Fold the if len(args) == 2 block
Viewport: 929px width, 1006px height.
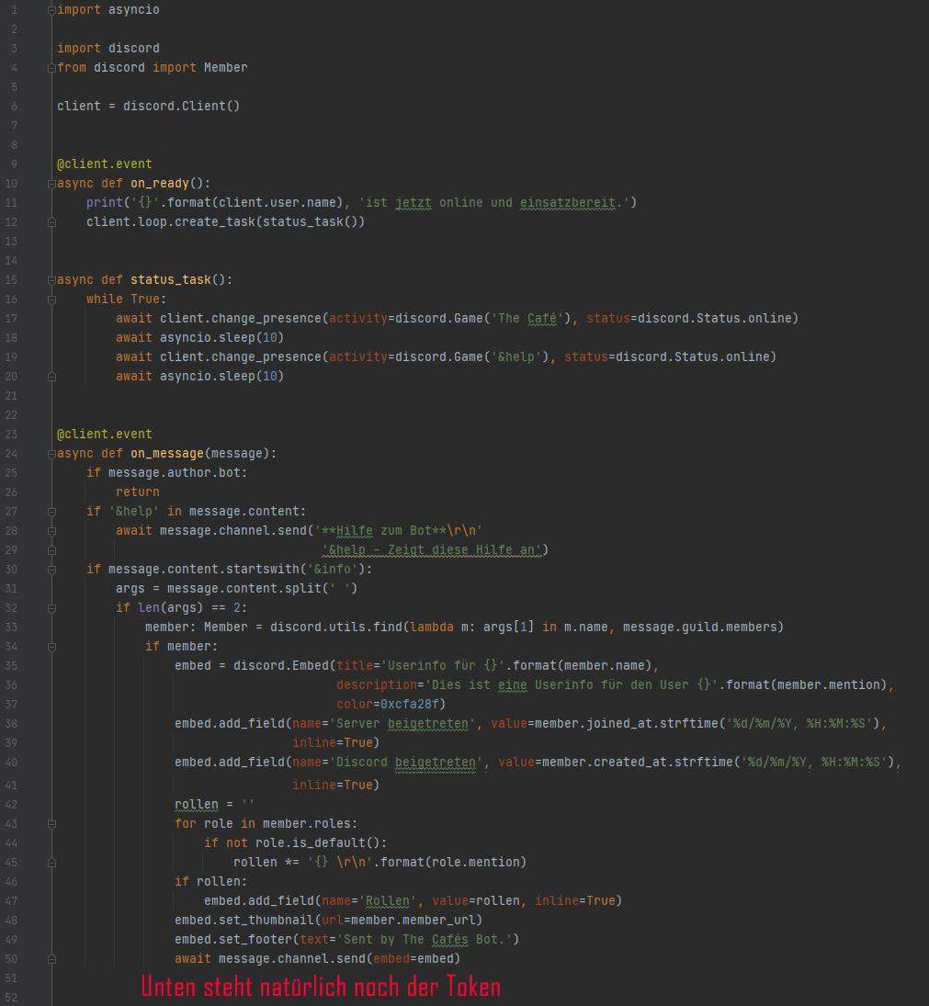[x=51, y=607]
